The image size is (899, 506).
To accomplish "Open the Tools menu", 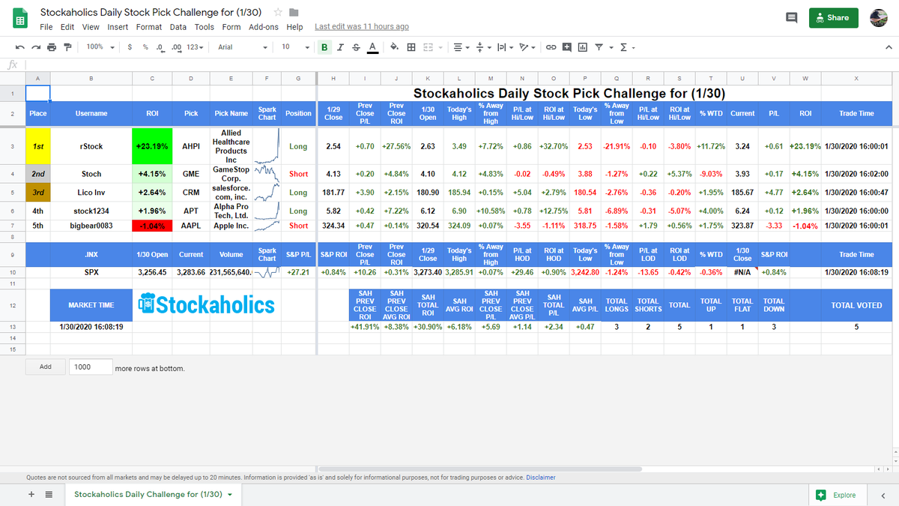I will [x=205, y=27].
